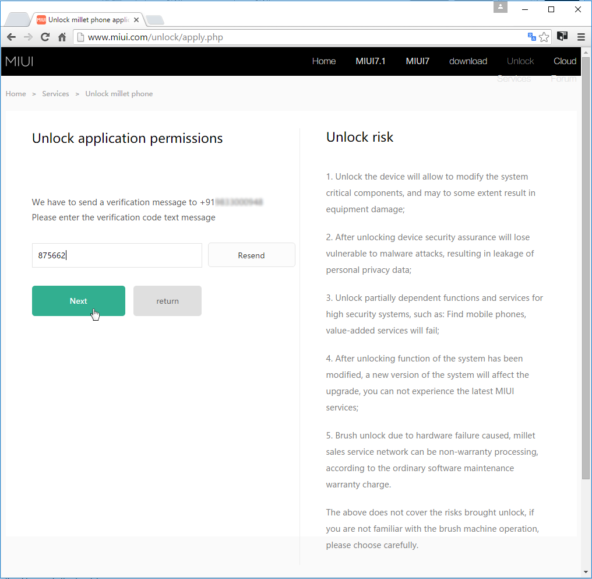Click the extension icon beside the bookmark star

[x=562, y=36]
